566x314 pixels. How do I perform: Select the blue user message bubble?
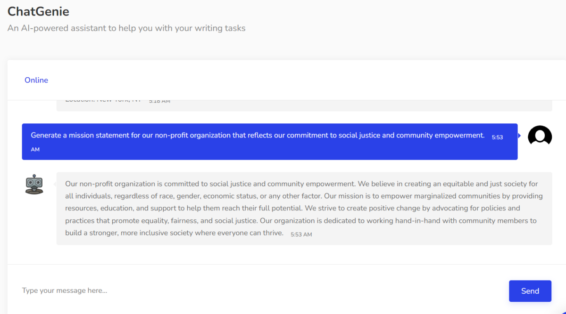(x=269, y=141)
